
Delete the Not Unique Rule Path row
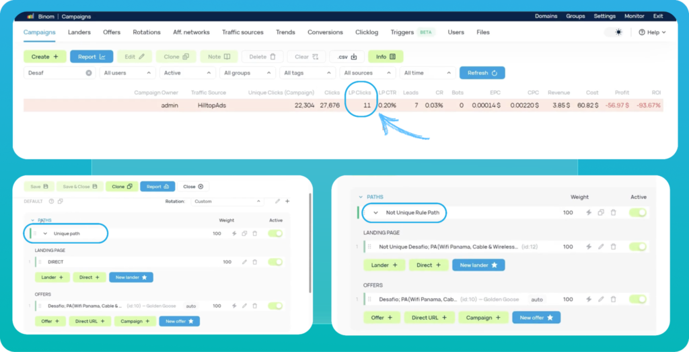613,212
